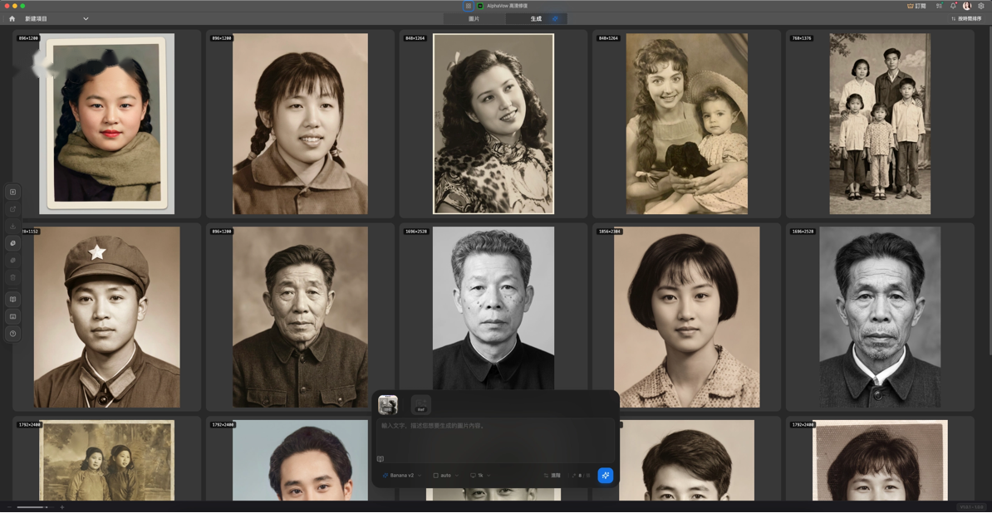Switch to the 生成 tab

537,19
